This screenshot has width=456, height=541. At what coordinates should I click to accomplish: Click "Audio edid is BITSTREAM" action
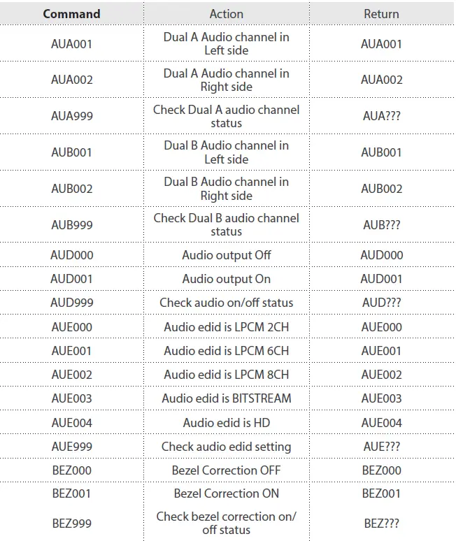click(226, 398)
